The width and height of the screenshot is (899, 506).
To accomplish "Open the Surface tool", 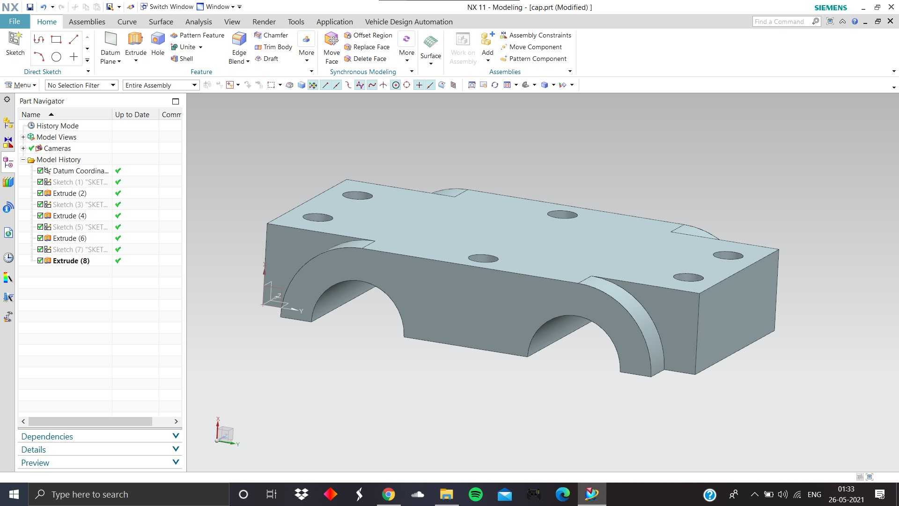I will click(431, 49).
